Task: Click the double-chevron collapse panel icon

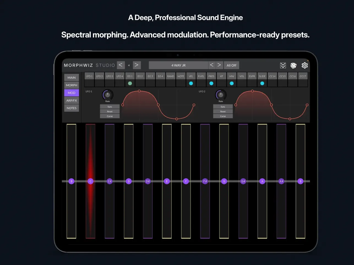Action: point(283,65)
